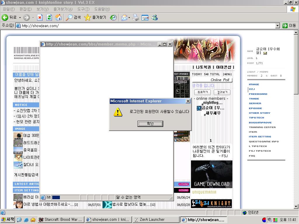Open the memo envelope icon beside username
The width and height of the screenshot is (299, 224).
click(265, 53)
